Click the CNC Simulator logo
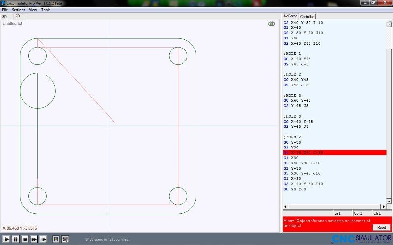393x245 pixels. pos(362,239)
